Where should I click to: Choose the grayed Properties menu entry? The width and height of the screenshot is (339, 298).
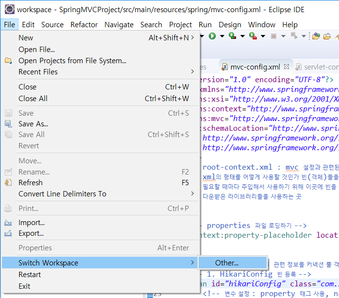coord(101,248)
